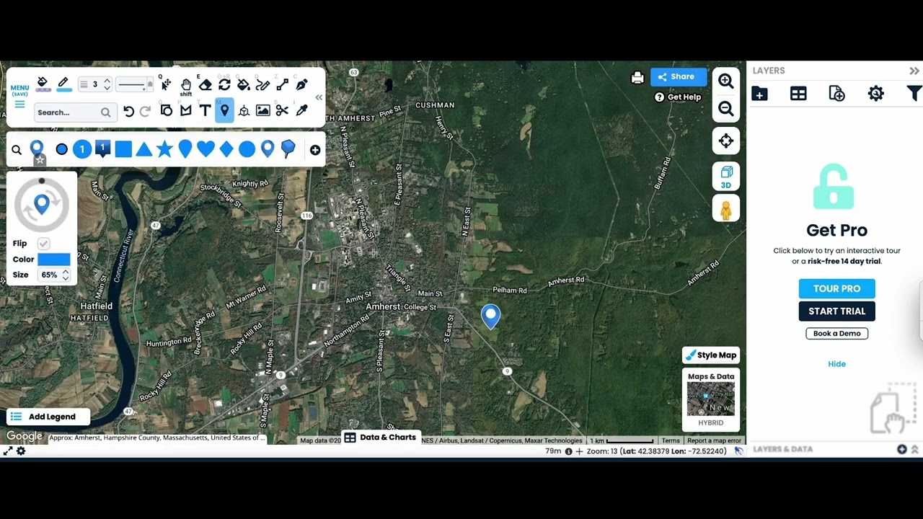Image resolution: width=923 pixels, height=519 pixels.
Task: Click the map Search input field
Action: tap(74, 112)
